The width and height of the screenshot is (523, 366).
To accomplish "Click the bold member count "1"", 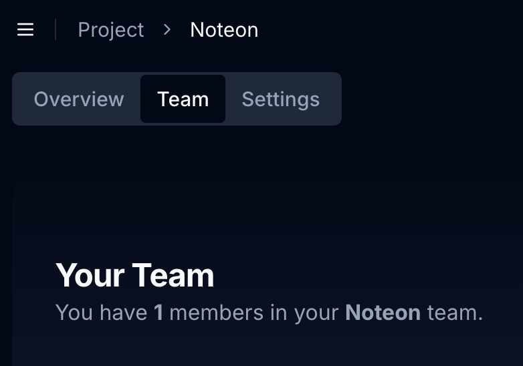I will [x=159, y=313].
